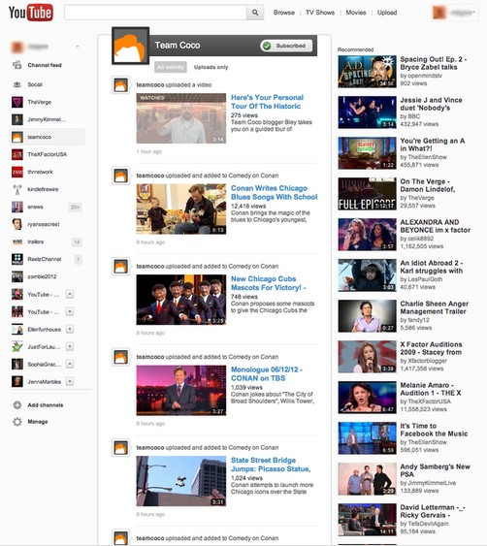Play Charlie Sheen Anger Management Trailer thumbnail
This screenshot has width=487, height=546.
click(367, 316)
